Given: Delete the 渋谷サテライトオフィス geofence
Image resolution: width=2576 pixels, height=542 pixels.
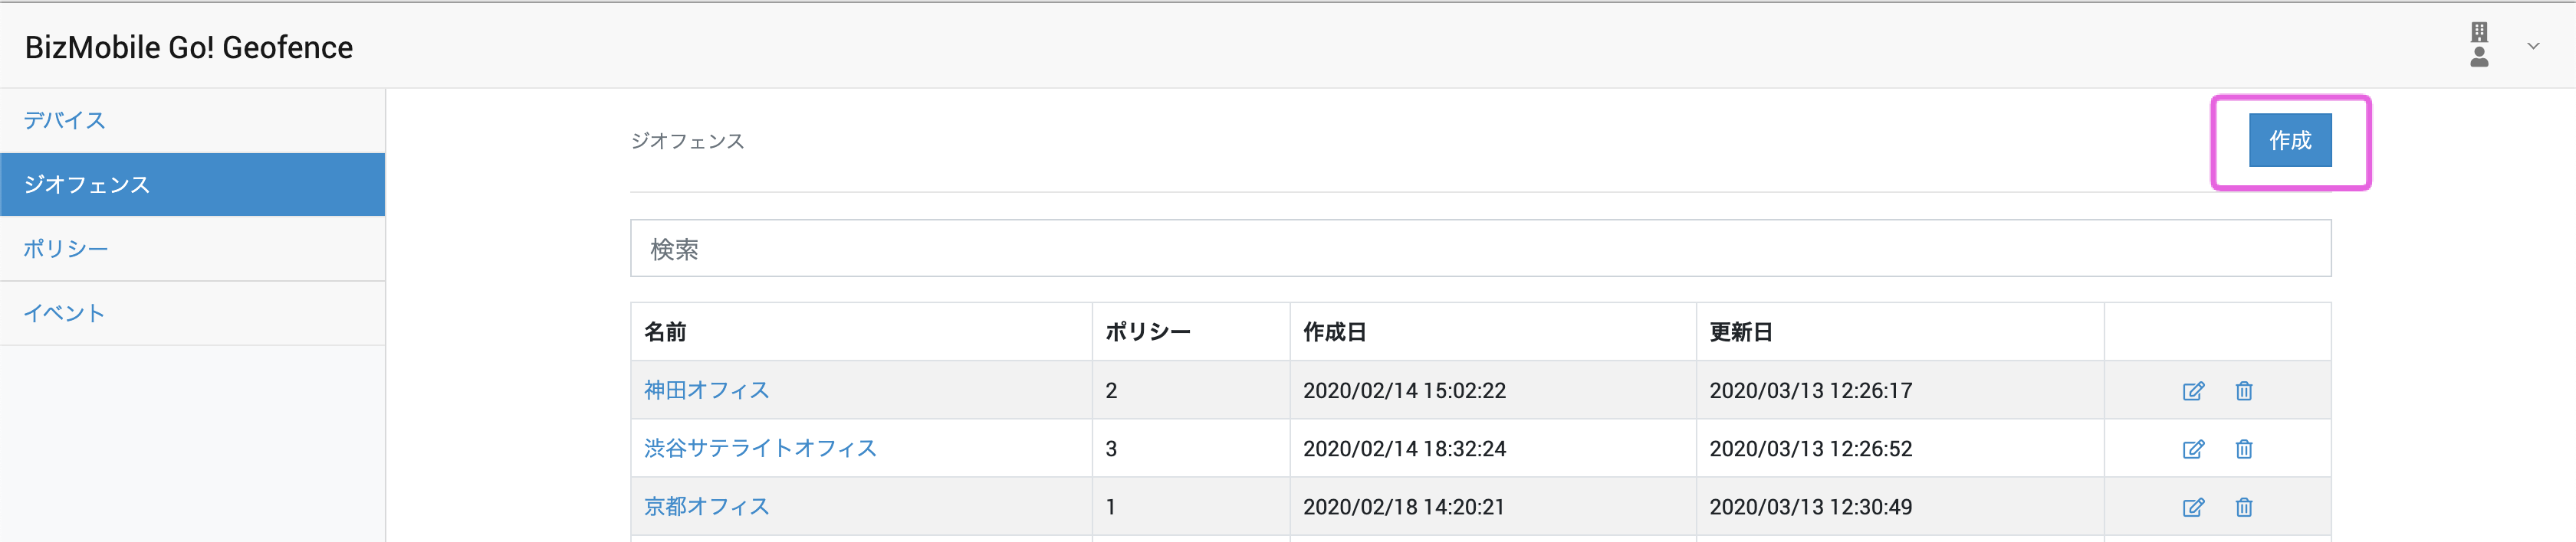Looking at the screenshot, I should point(2244,449).
